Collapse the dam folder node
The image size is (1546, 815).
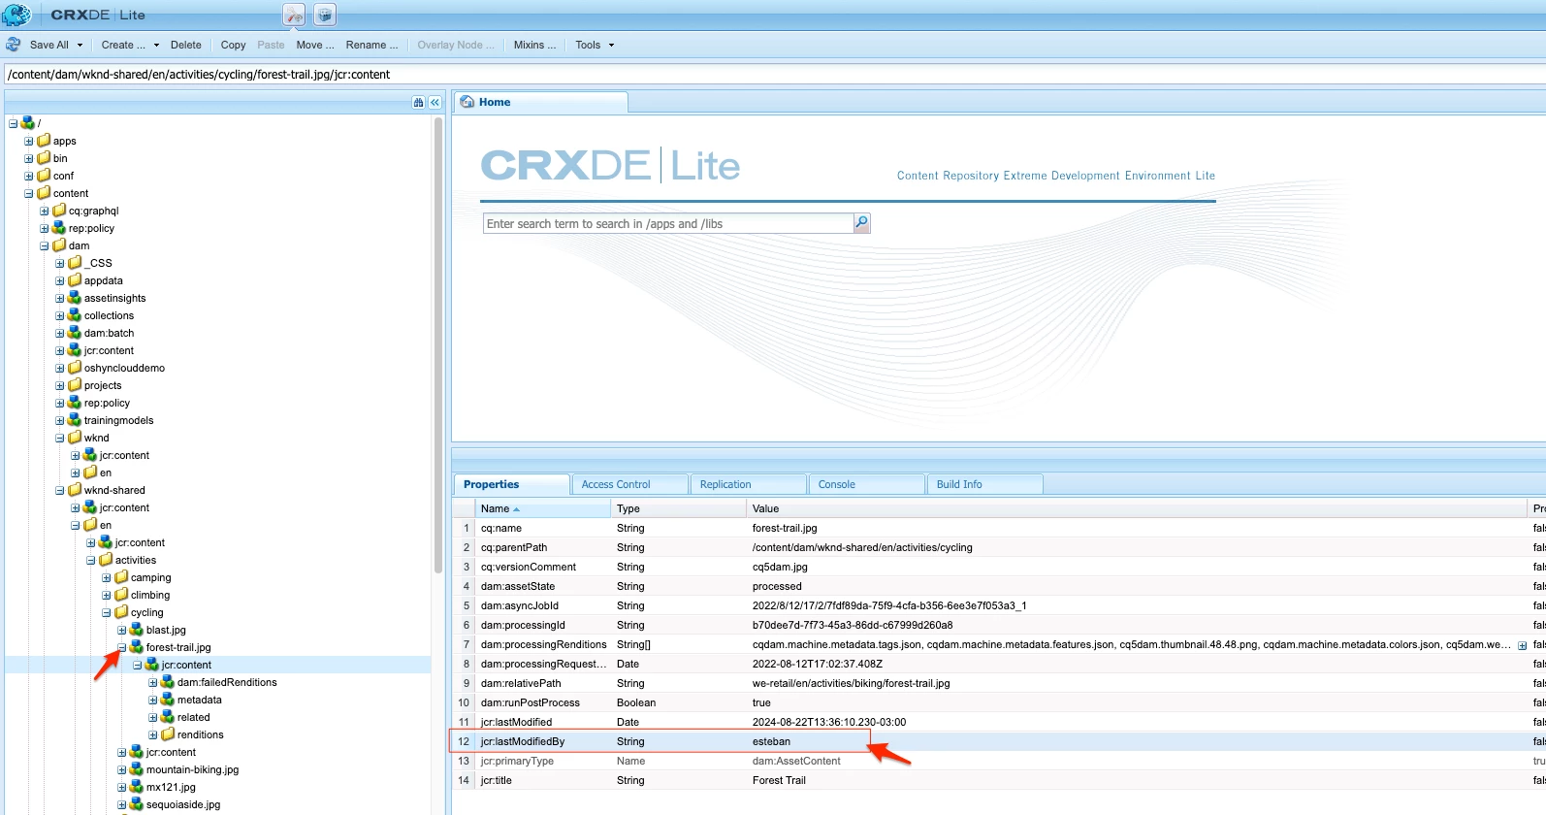click(45, 245)
